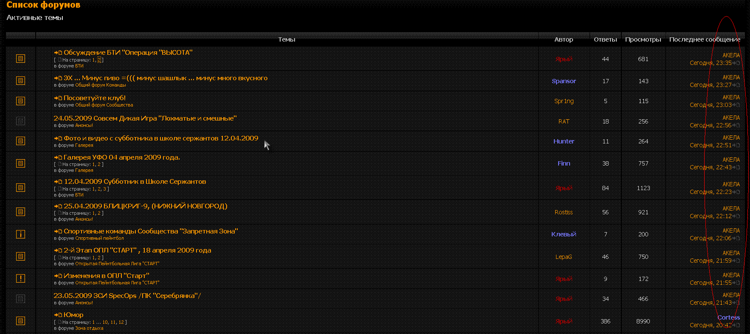Visit the "Спортивный пейнтбол" forum link

pyautogui.click(x=99, y=239)
